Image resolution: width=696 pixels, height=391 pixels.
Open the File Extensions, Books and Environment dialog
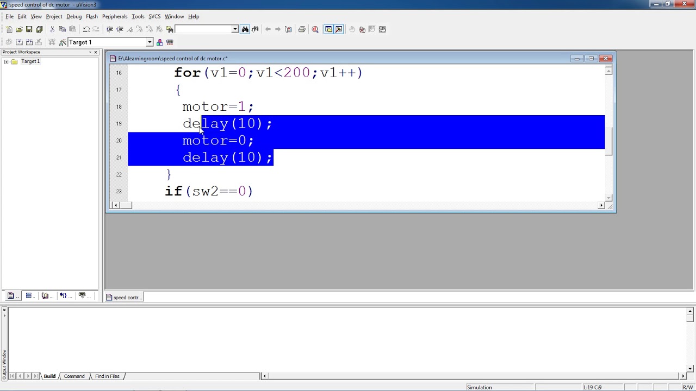(x=159, y=42)
